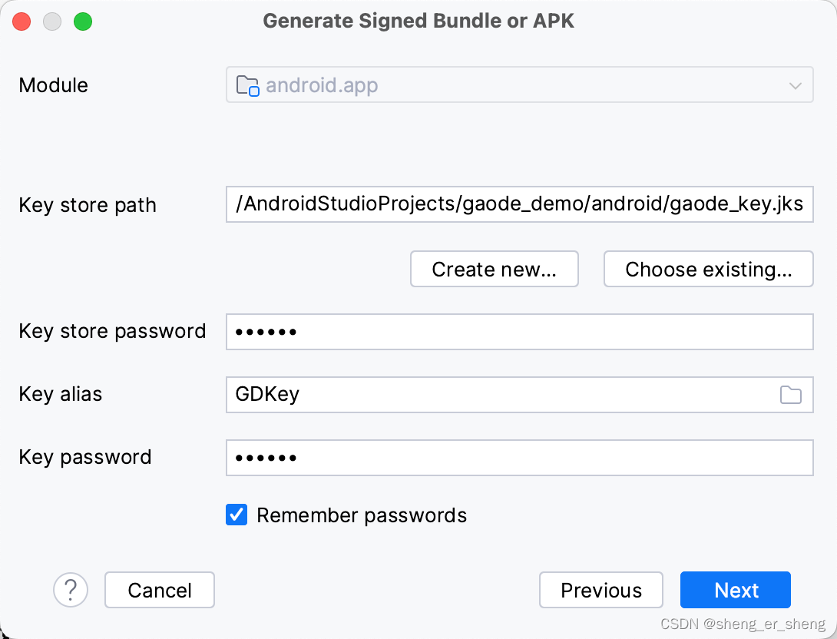Click the Remember passwords label text

pos(362,515)
